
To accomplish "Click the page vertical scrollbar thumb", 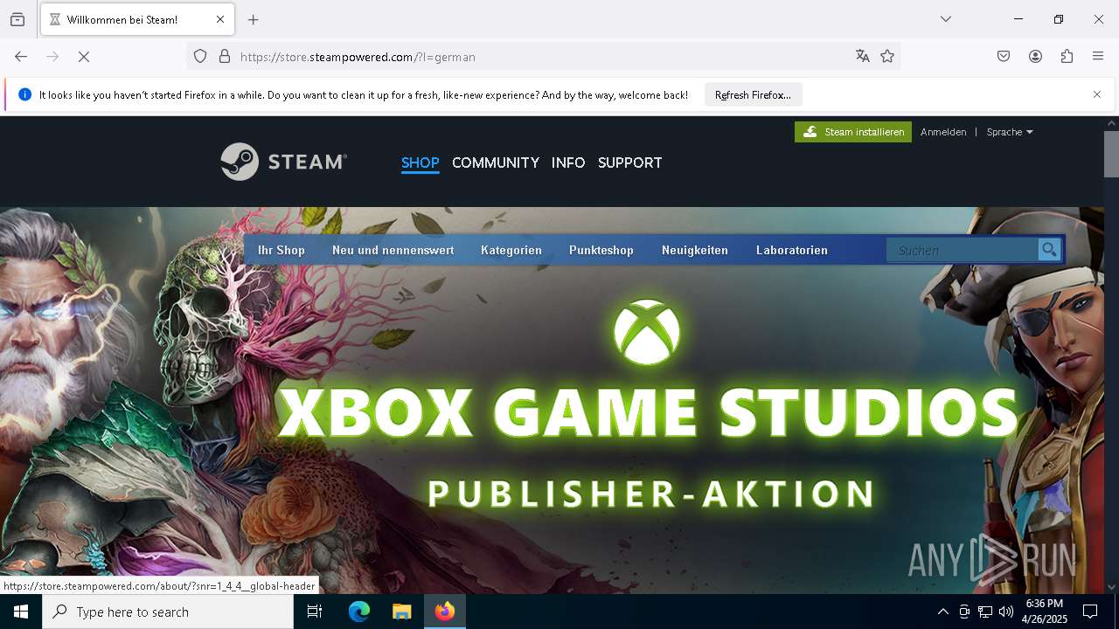I will pyautogui.click(x=1111, y=154).
